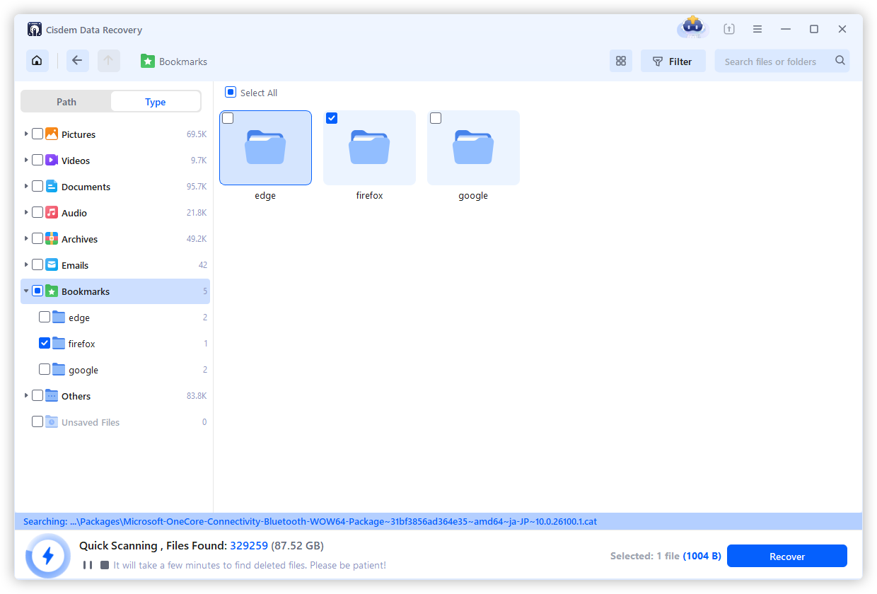Uncheck the firefox folder checkbox
This screenshot has width=877, height=594.
[x=45, y=343]
